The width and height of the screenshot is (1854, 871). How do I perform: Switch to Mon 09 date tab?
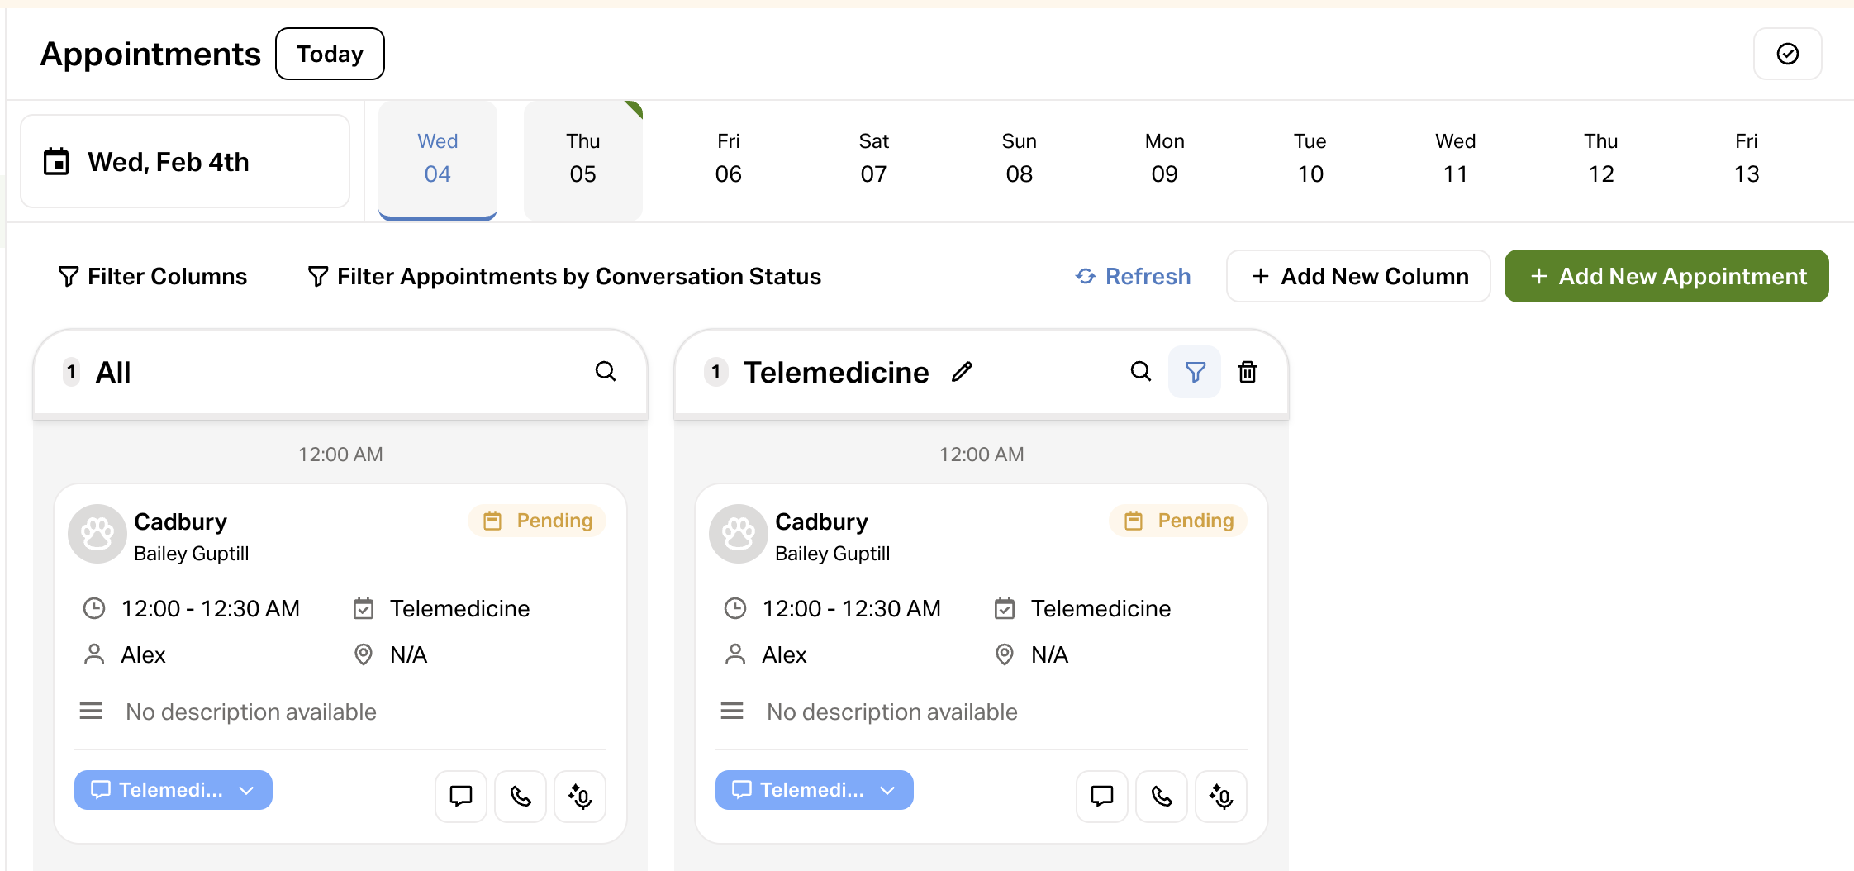click(1164, 159)
